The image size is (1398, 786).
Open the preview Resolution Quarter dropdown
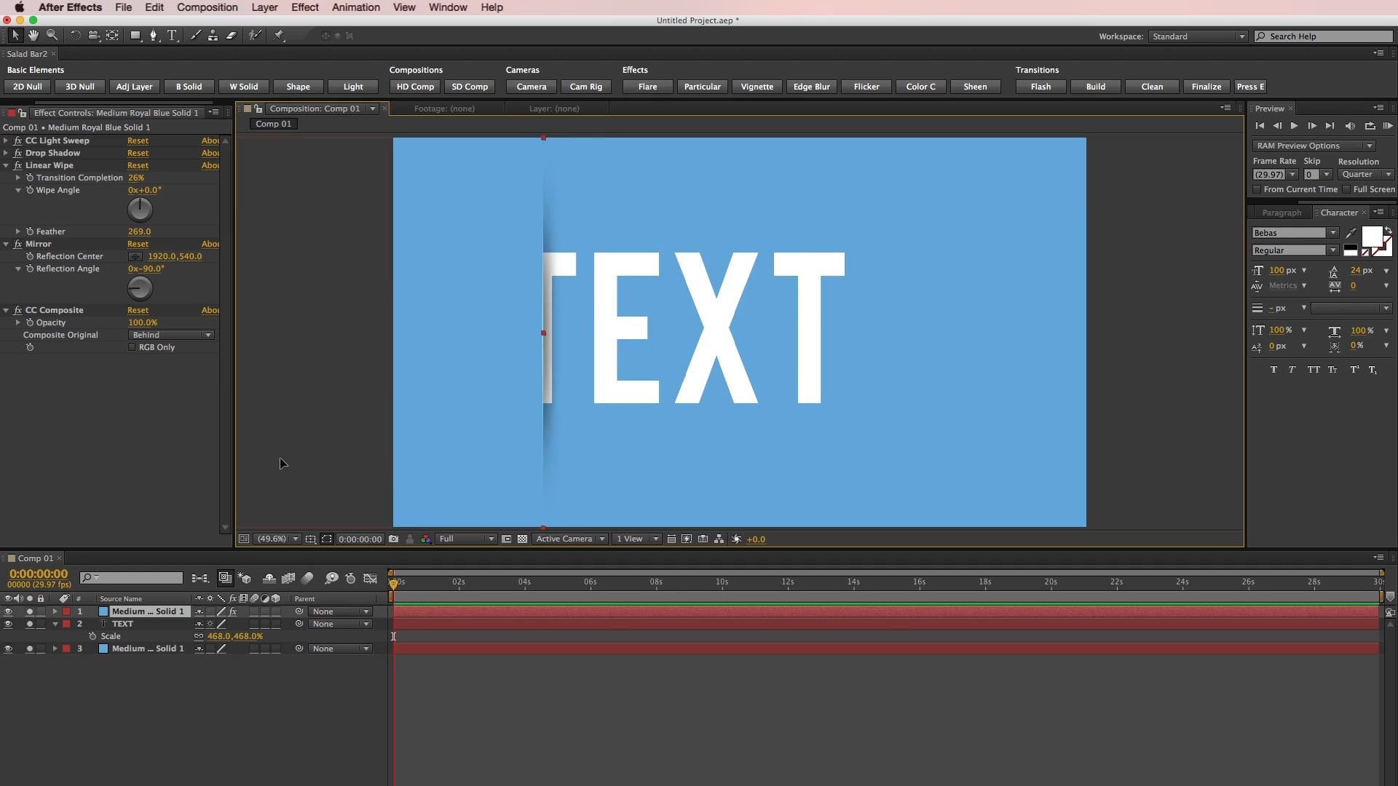pos(1366,175)
